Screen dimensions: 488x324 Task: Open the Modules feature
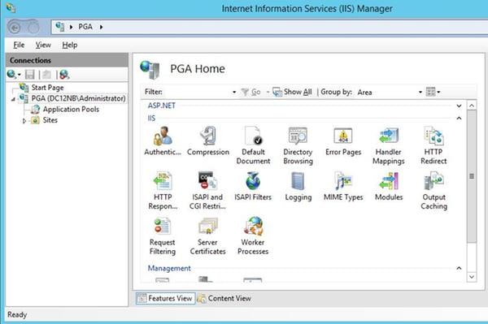389,187
